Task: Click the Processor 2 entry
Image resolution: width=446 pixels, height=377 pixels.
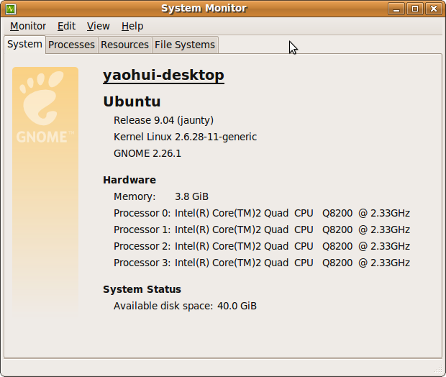Action: tap(262, 246)
